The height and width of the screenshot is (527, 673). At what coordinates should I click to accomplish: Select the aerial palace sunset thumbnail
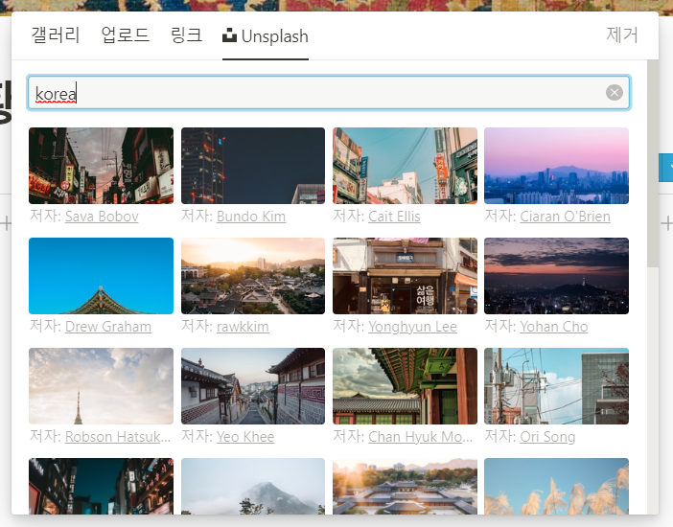(405, 486)
